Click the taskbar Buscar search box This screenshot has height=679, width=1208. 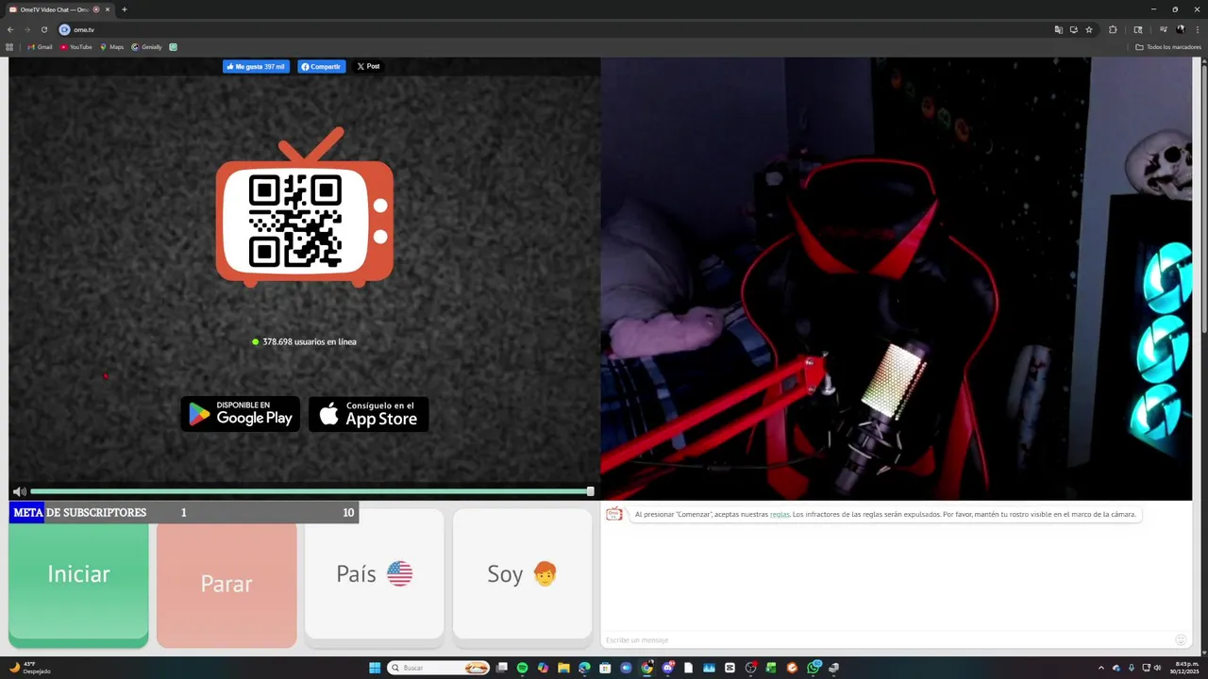438,668
